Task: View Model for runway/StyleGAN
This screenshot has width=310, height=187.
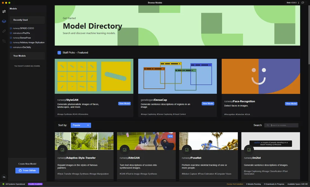Action: pos(124,104)
